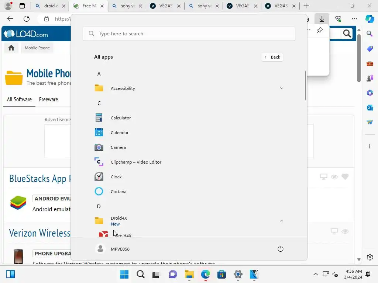Image resolution: width=378 pixels, height=283 pixels.
Task: Switch to Microsoft Edge on the taskbar
Action: [x=205, y=274]
